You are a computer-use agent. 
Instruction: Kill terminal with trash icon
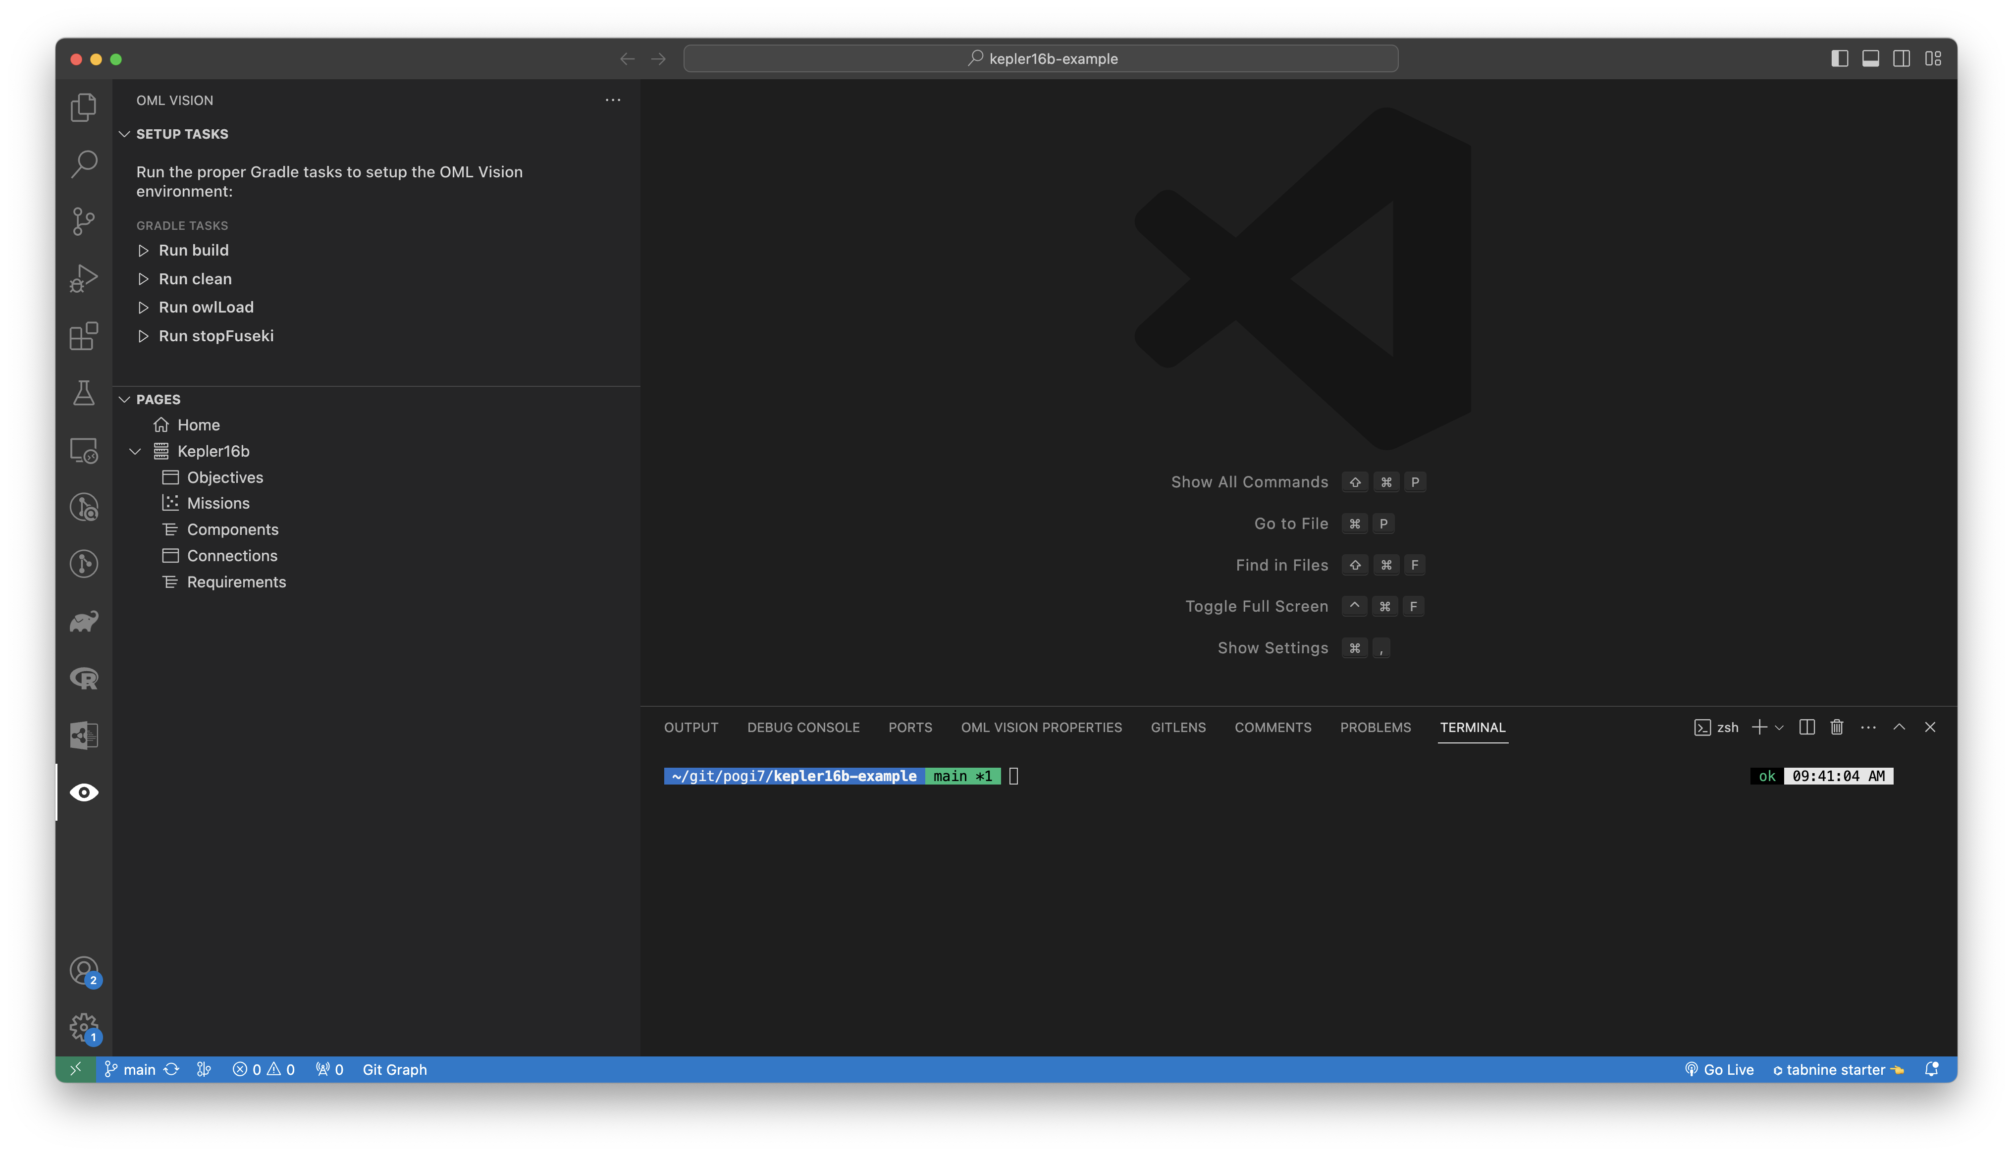pos(1837,727)
